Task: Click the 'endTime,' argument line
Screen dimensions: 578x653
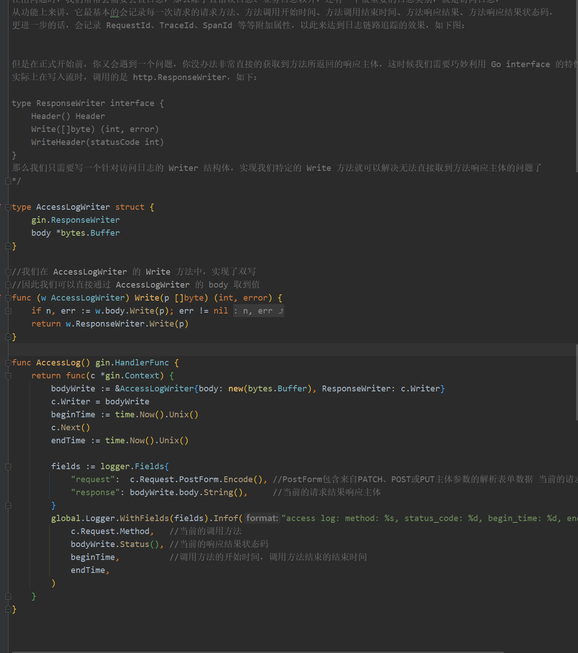Action: coord(90,570)
